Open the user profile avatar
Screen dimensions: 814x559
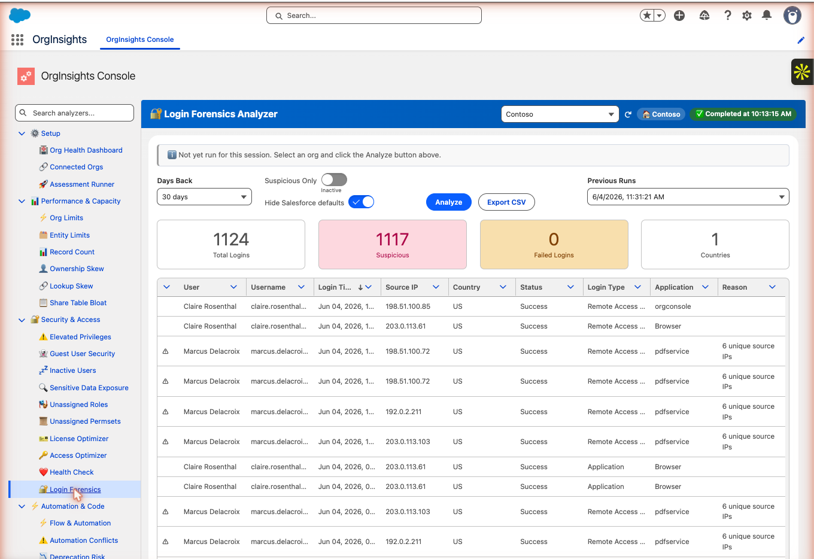[792, 16]
